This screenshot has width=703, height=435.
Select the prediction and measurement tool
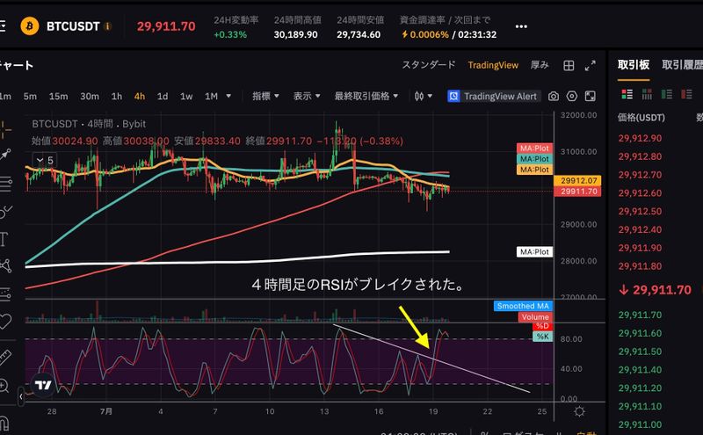coord(5,294)
